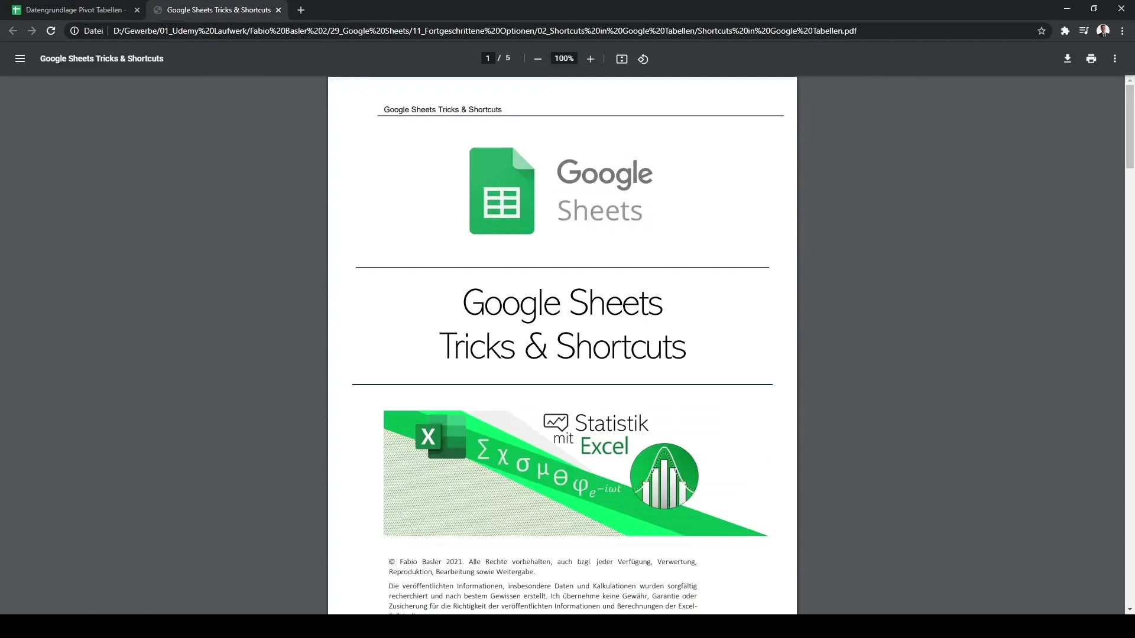Click the zoom out minus button
1135x638 pixels.
coord(539,59)
